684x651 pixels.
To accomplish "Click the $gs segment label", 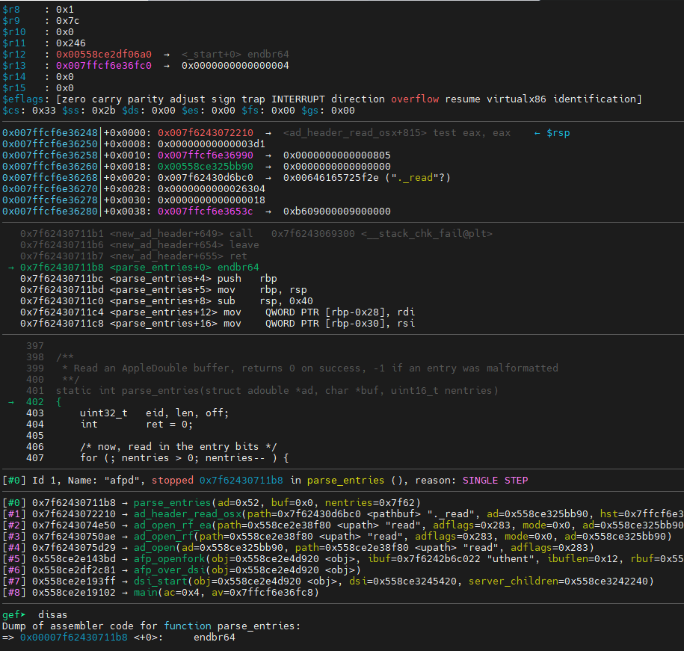I will 312,111.
